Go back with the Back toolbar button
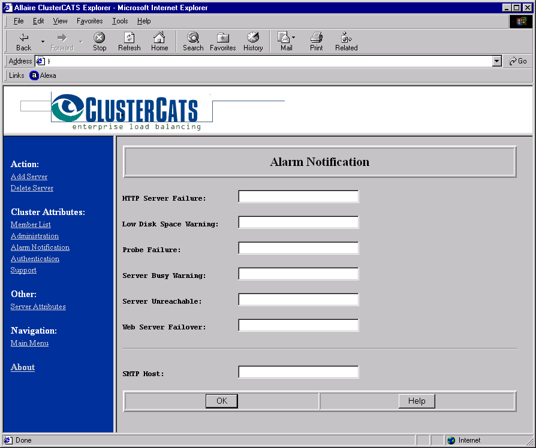 click(23, 42)
